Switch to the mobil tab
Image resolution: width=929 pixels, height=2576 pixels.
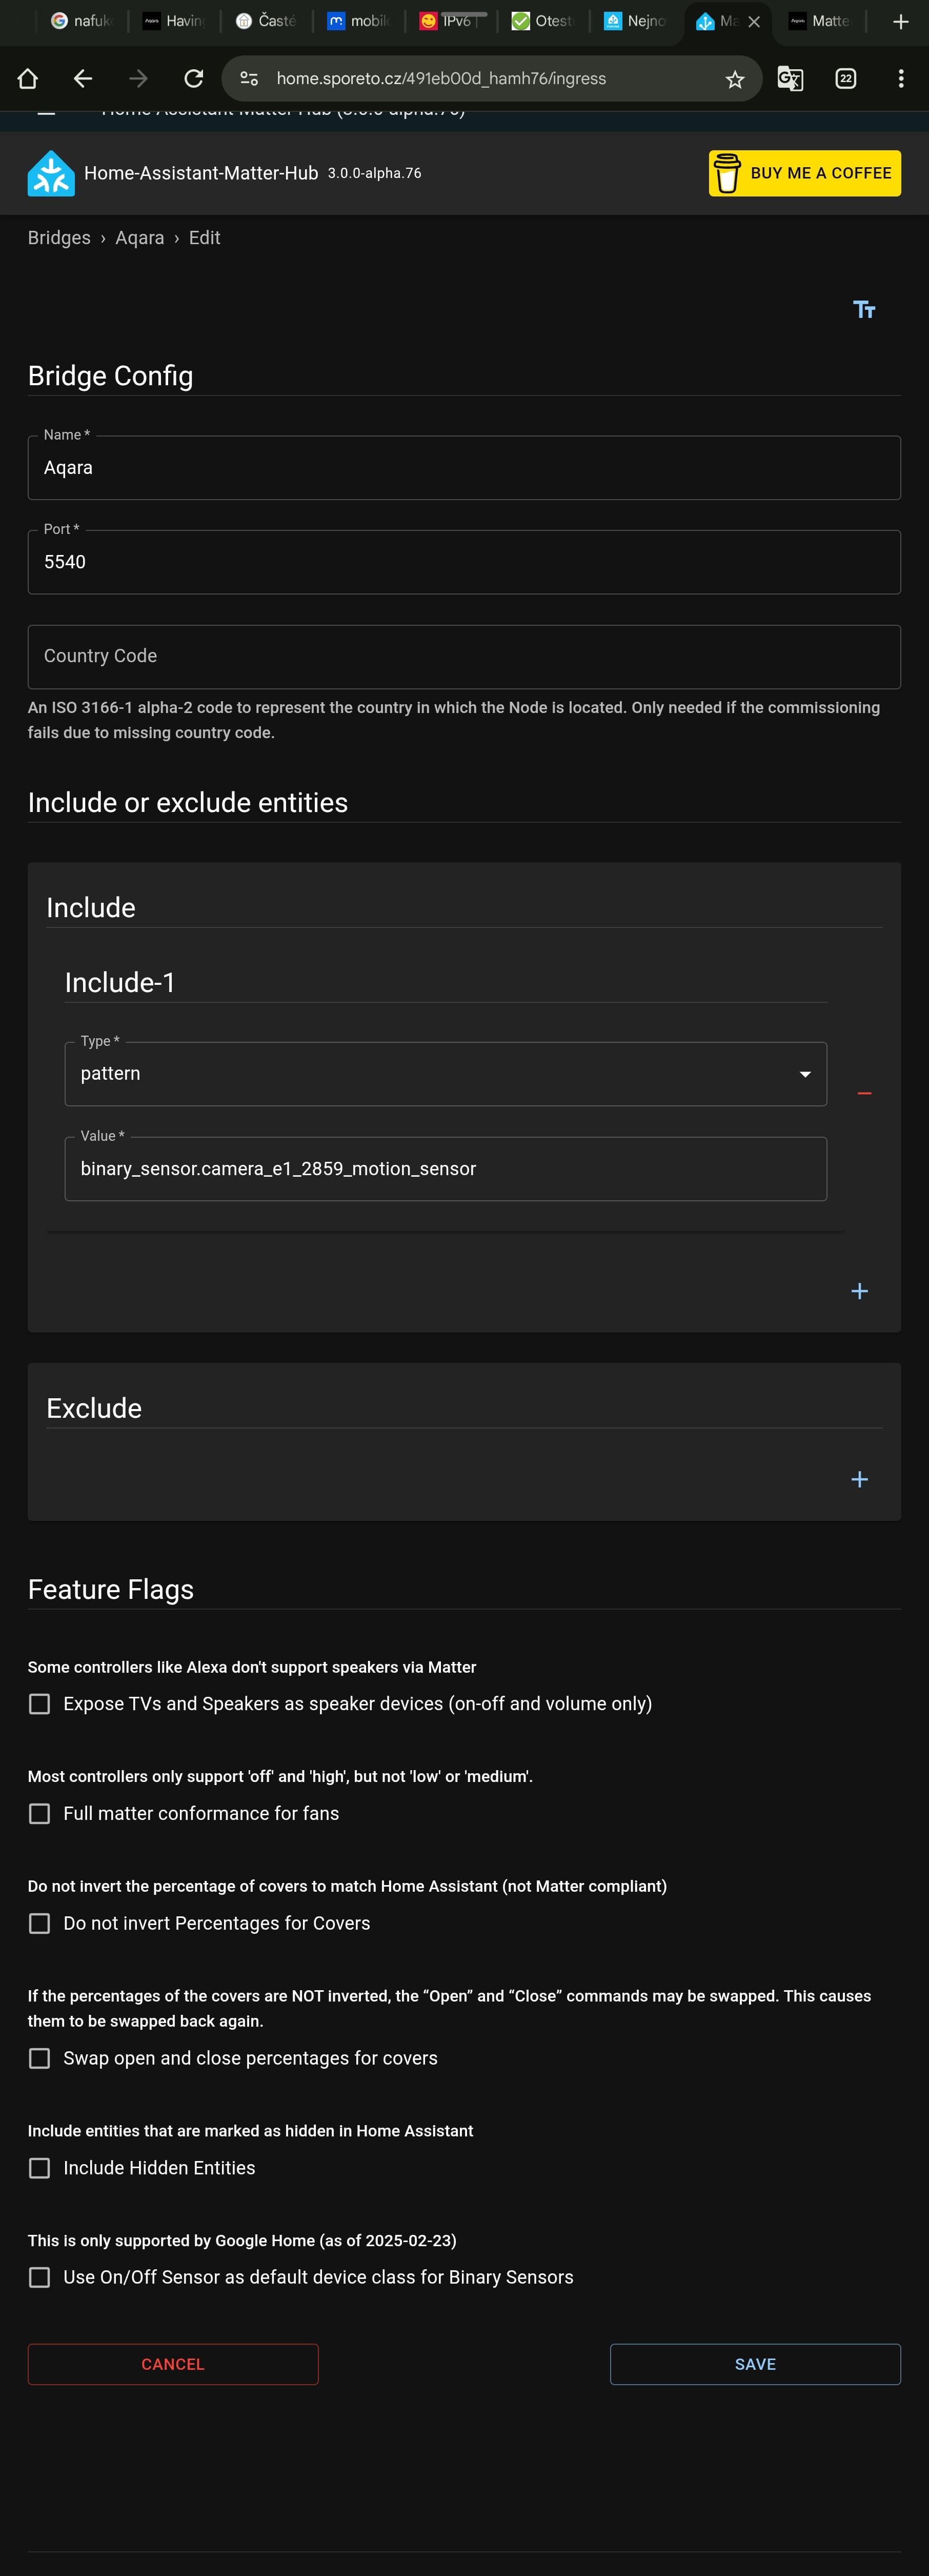click(358, 21)
